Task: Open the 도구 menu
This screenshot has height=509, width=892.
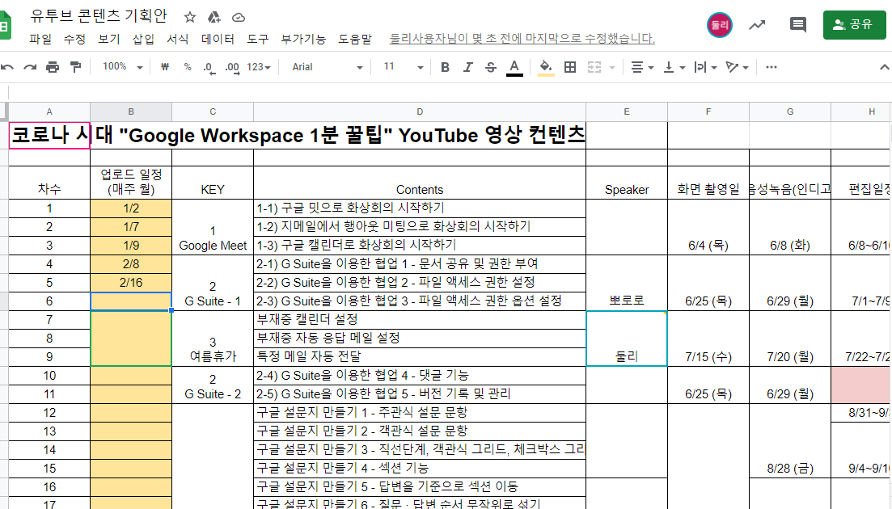Action: pyautogui.click(x=258, y=39)
